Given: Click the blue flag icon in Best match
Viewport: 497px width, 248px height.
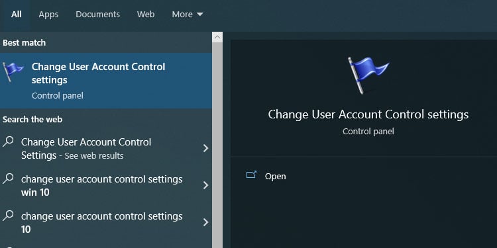Looking at the screenshot, I should pos(13,72).
